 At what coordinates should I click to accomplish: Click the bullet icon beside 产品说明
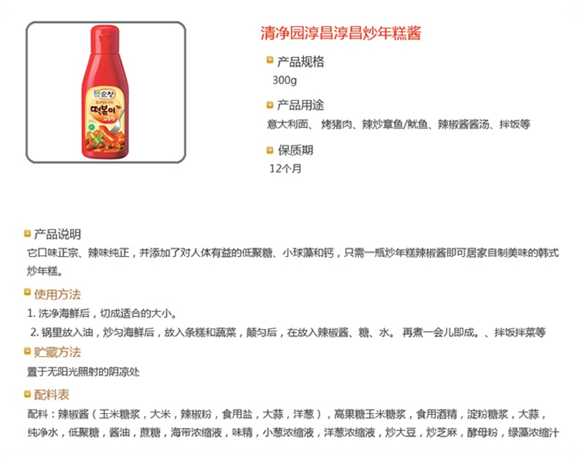27,233
